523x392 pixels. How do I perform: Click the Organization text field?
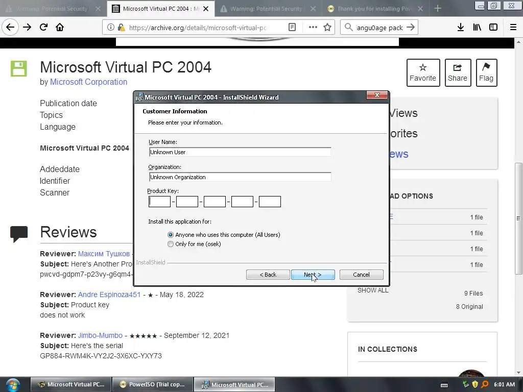point(240,177)
